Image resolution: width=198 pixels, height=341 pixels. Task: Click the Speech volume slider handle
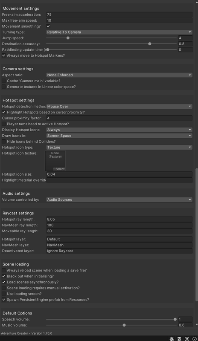click(175, 319)
